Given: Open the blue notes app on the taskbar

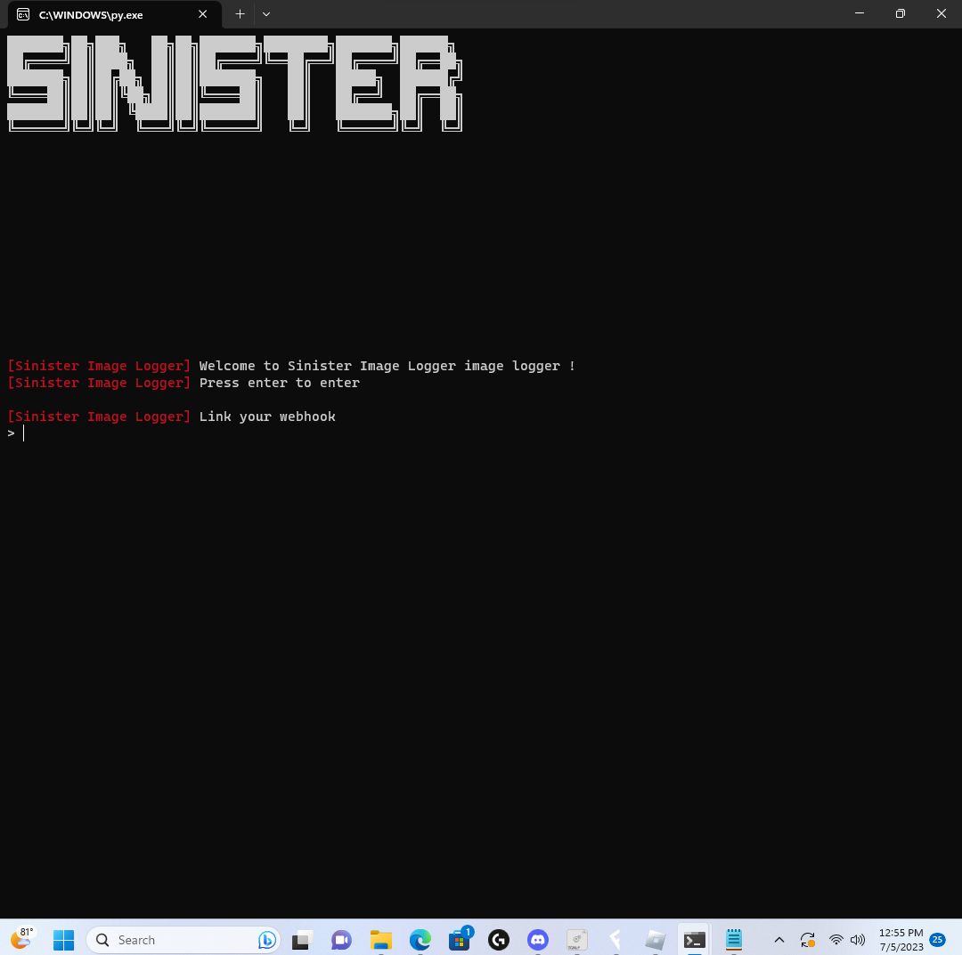Looking at the screenshot, I should [x=733, y=939].
